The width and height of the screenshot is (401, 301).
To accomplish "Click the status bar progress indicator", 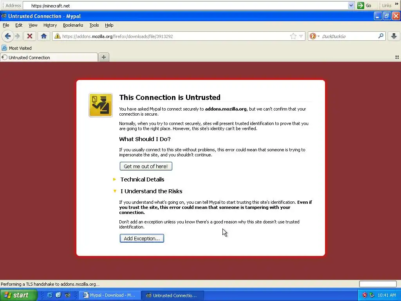I will pyautogui.click(x=378, y=284).
